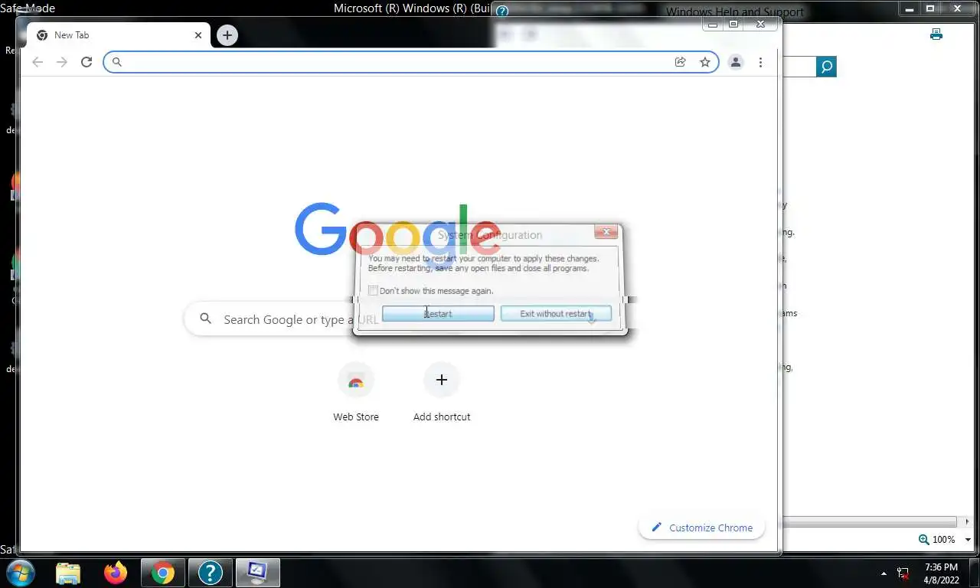Click the search button in Help and Support
This screenshot has height=588, width=980.
[826, 67]
